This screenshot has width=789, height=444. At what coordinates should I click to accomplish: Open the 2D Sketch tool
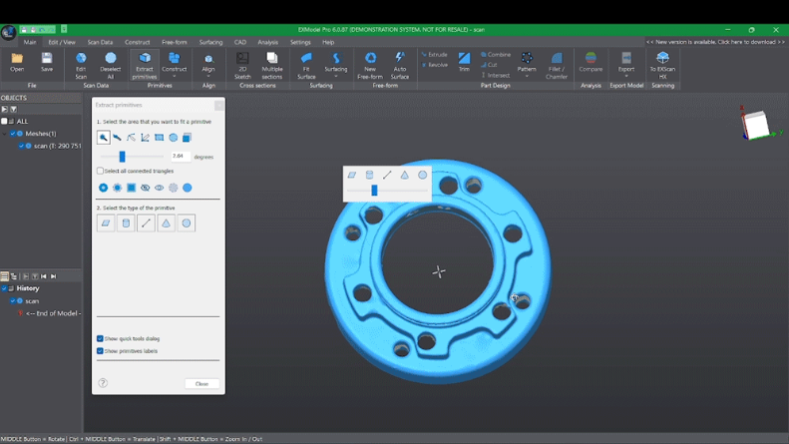[242, 63]
